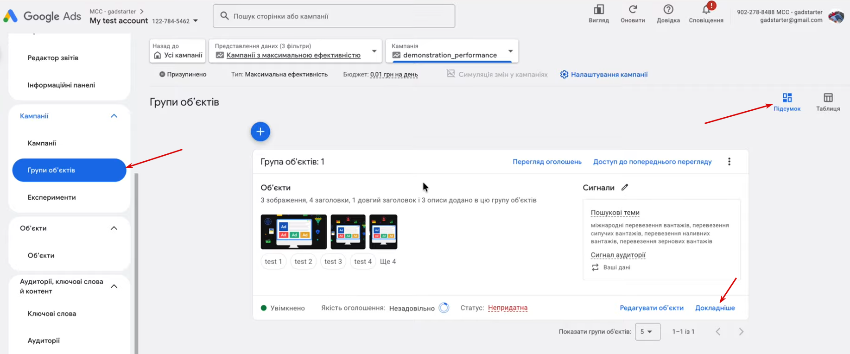Open the three-dot menu of asset group
This screenshot has height=354, width=850.
coord(729,162)
